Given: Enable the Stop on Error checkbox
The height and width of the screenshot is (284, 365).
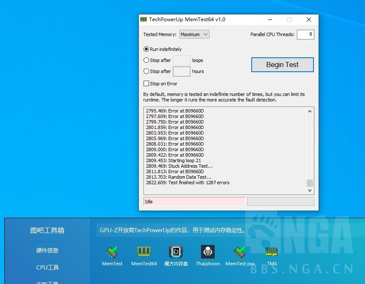Looking at the screenshot, I should [x=146, y=84].
